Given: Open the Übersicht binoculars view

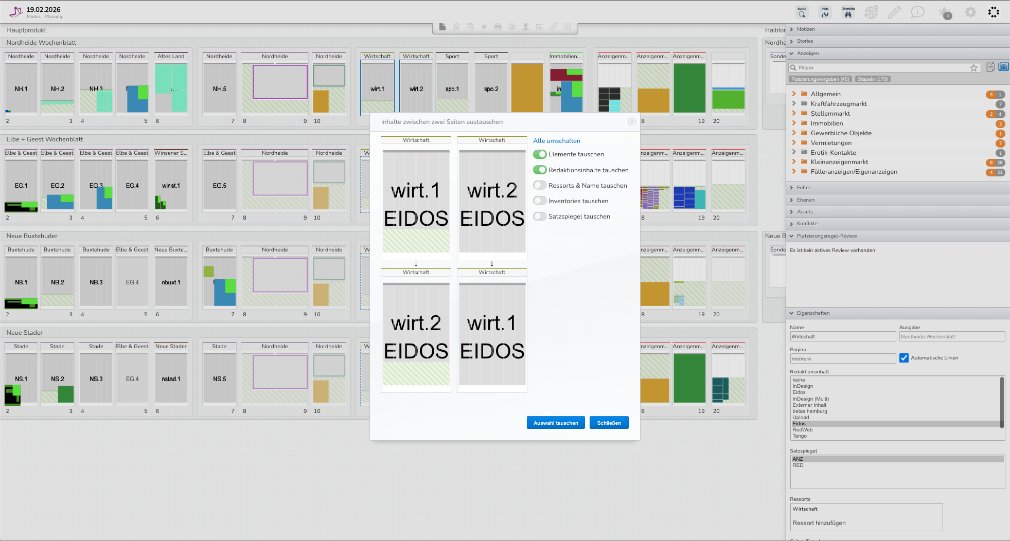Looking at the screenshot, I should pyautogui.click(x=848, y=12).
